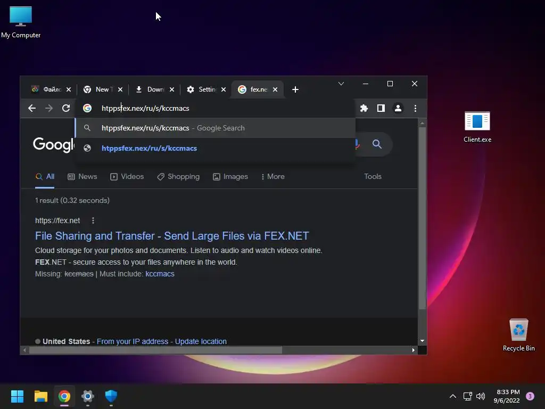Reload the current page

tap(66, 108)
